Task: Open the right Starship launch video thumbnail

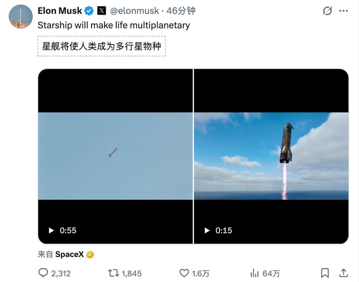Action: pyautogui.click(x=271, y=156)
